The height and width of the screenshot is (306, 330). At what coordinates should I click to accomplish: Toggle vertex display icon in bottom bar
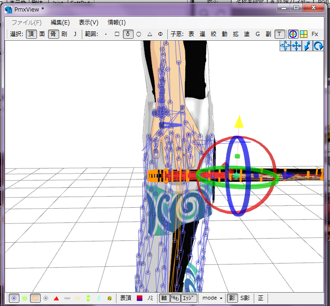(x=14, y=298)
